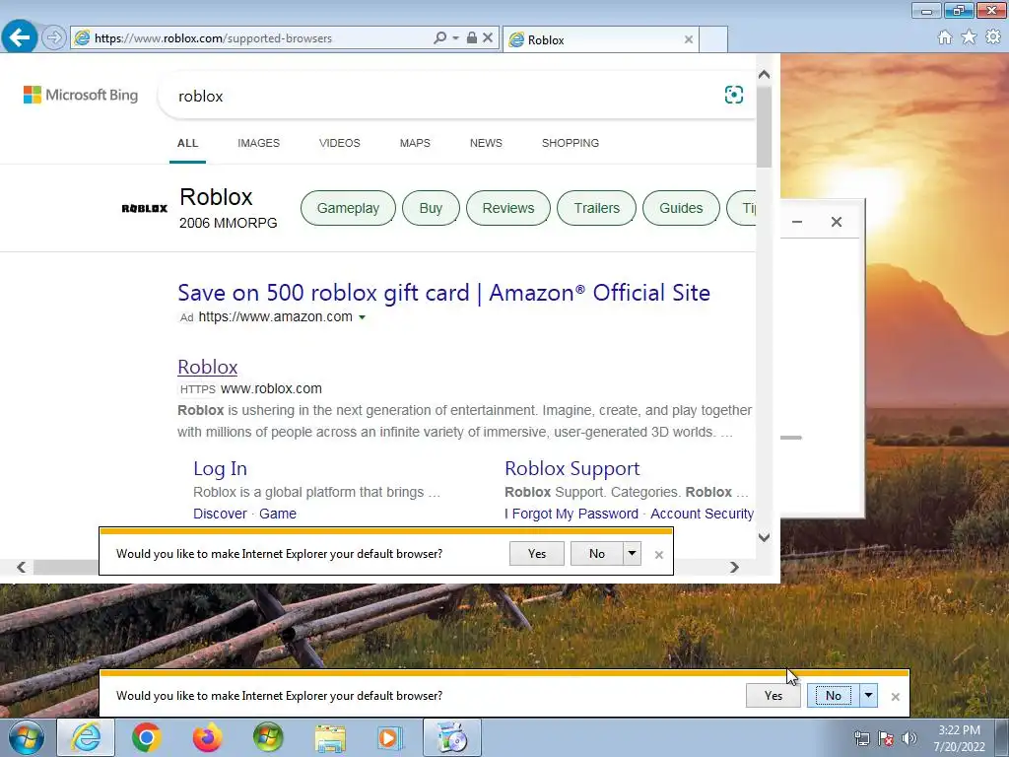
Task: Open the Roblox Support sublink
Action: pos(572,468)
